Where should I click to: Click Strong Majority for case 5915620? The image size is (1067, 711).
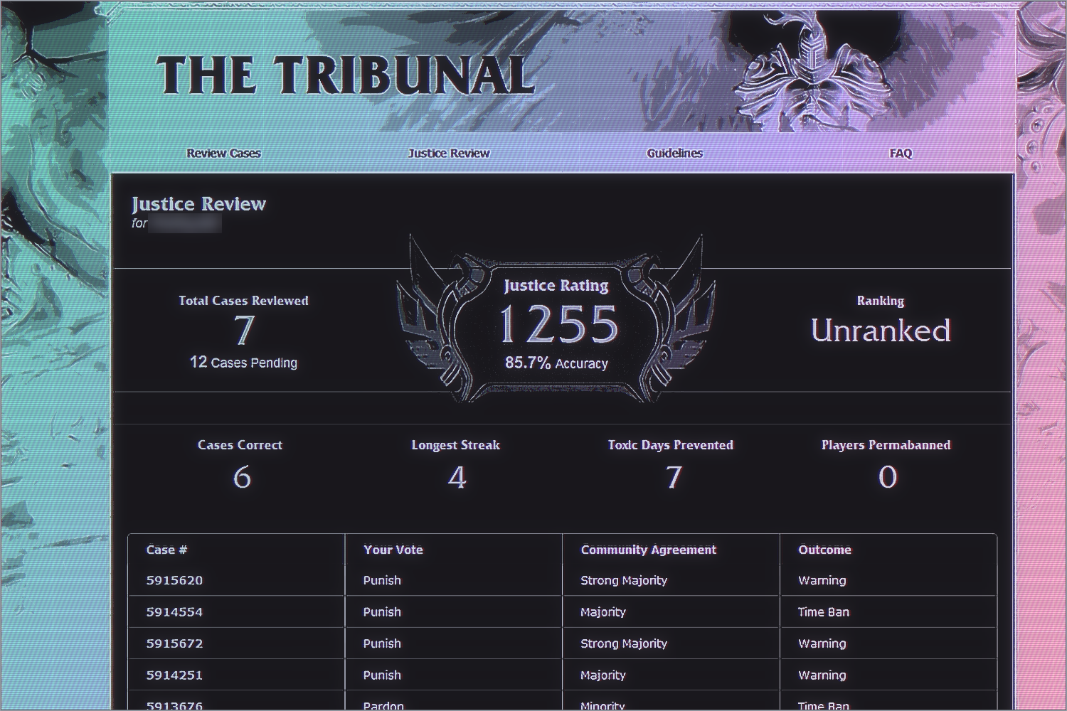(624, 580)
